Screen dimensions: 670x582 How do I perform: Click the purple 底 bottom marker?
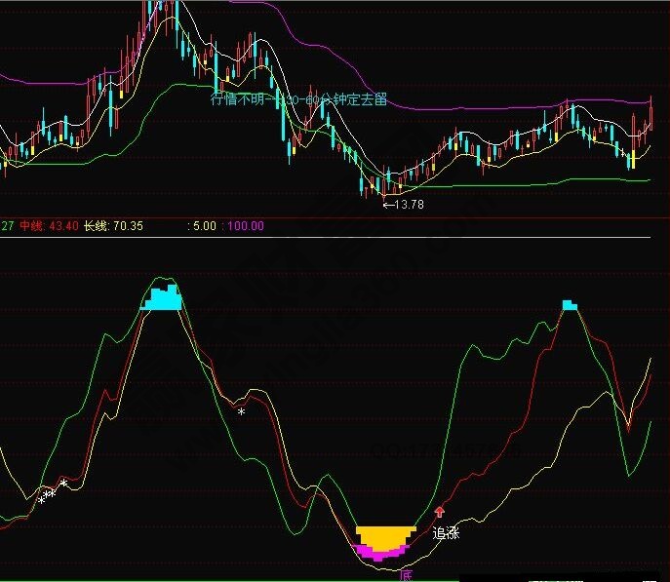[407, 576]
